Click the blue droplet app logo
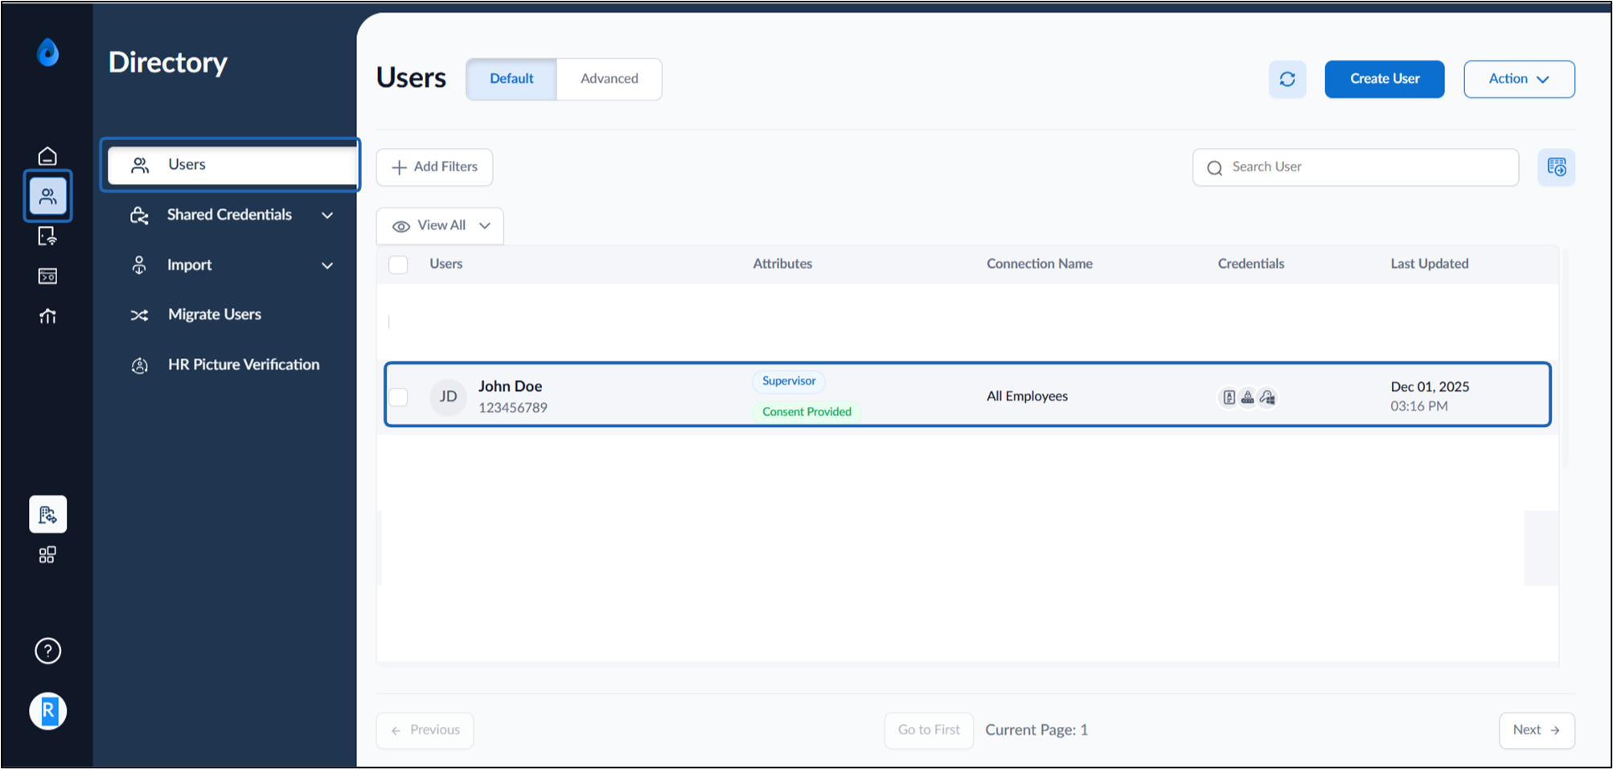Screen dimensions: 1613x769 pos(48,53)
